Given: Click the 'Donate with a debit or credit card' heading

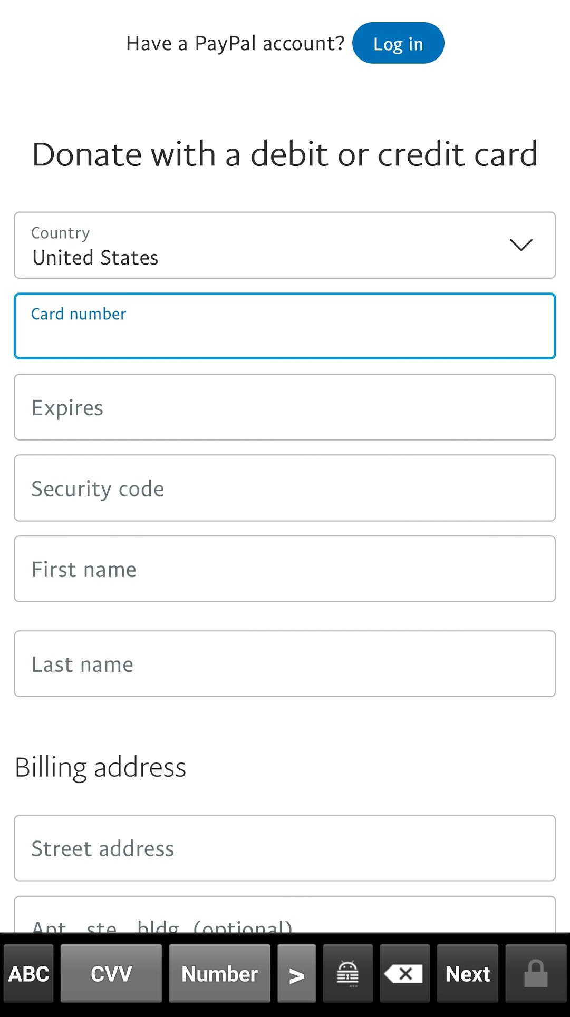Looking at the screenshot, I should click(x=284, y=153).
